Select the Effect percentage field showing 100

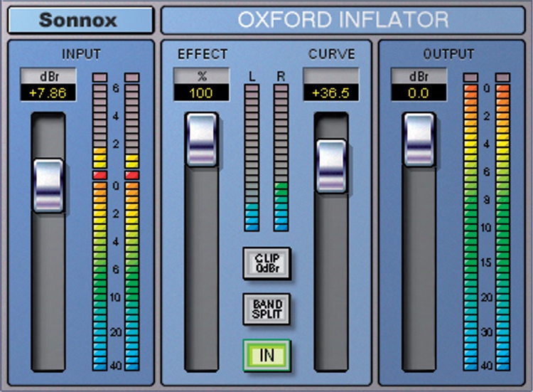coord(202,92)
